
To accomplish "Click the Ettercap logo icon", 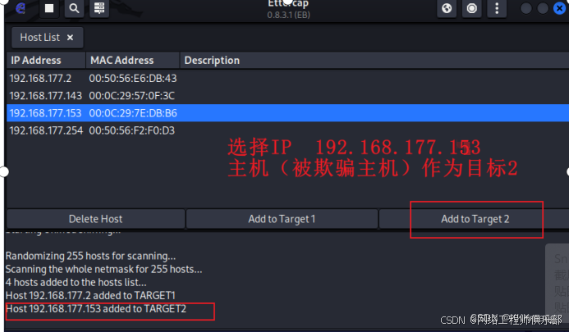I will 21,8.
